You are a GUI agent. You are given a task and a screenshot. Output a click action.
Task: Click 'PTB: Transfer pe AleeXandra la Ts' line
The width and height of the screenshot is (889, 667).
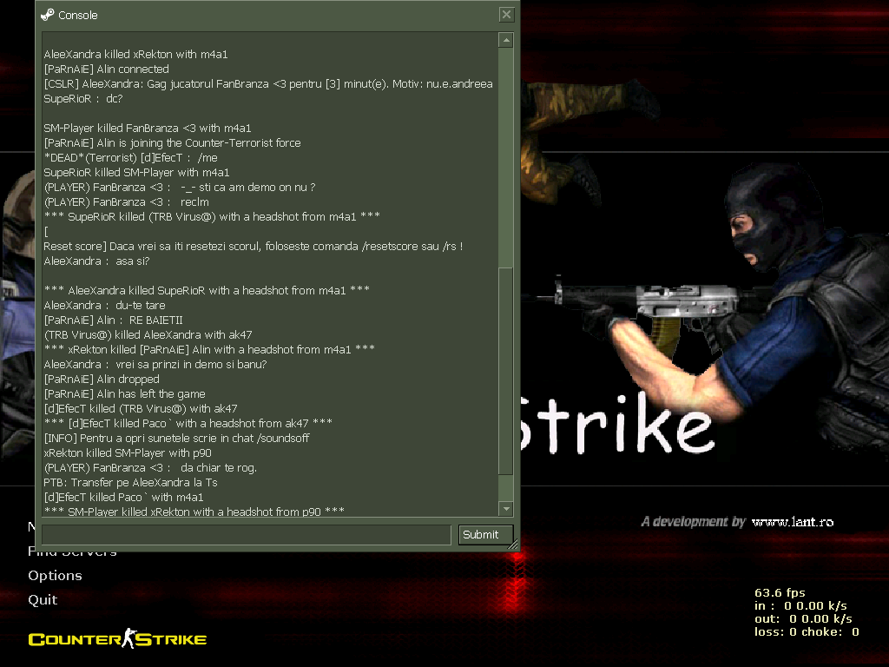point(130,482)
